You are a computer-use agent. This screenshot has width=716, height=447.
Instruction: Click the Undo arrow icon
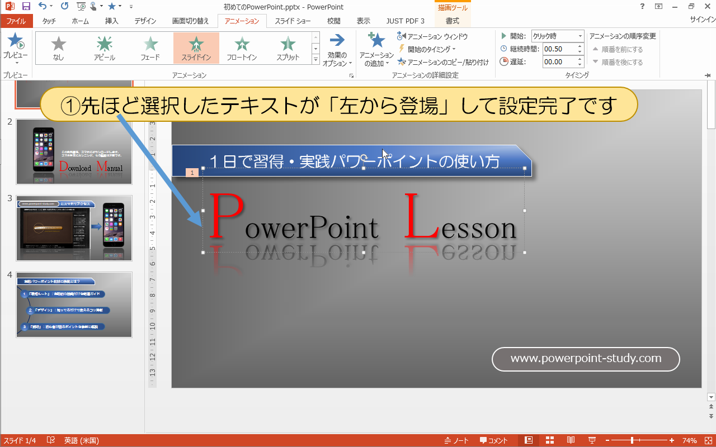(43, 7)
